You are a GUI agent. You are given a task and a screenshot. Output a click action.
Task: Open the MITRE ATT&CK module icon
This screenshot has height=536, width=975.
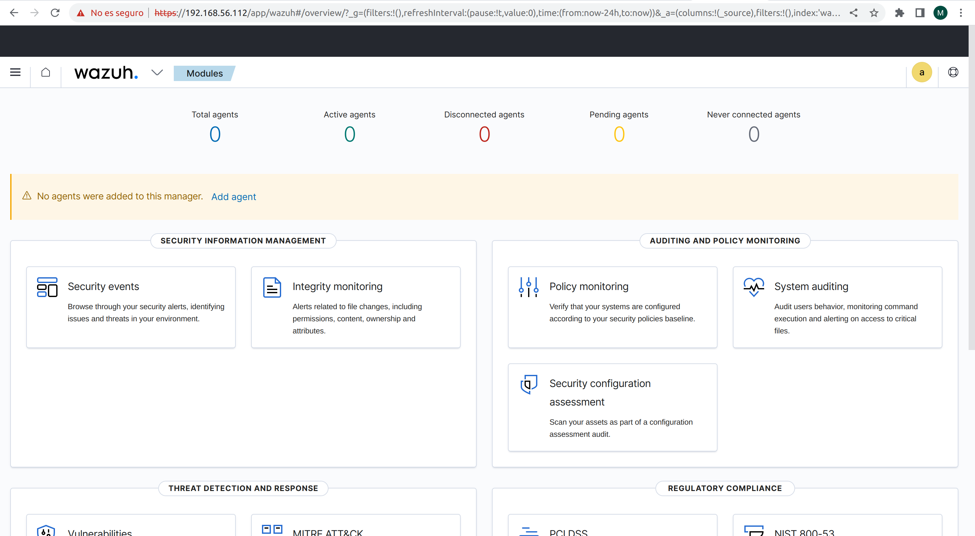pos(272,529)
